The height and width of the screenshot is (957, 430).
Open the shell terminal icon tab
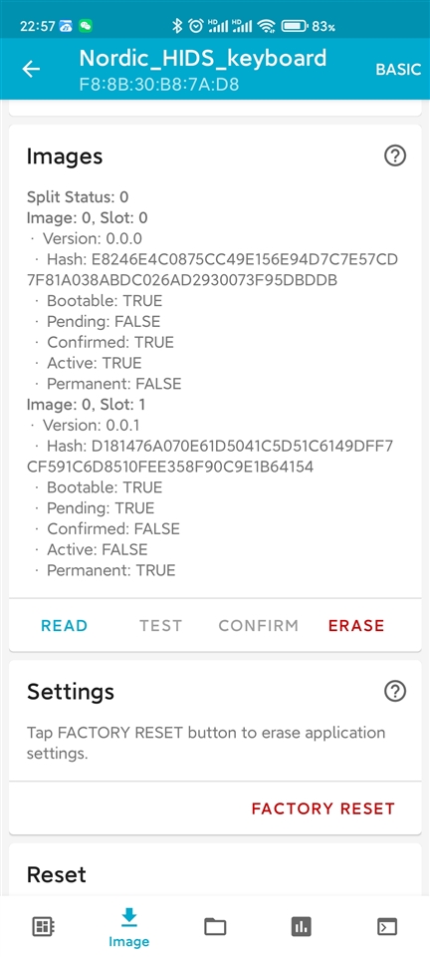tap(387, 927)
